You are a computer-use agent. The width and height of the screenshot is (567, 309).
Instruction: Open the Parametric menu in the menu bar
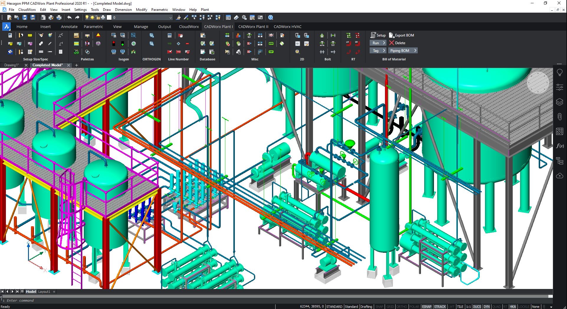pyautogui.click(x=160, y=10)
